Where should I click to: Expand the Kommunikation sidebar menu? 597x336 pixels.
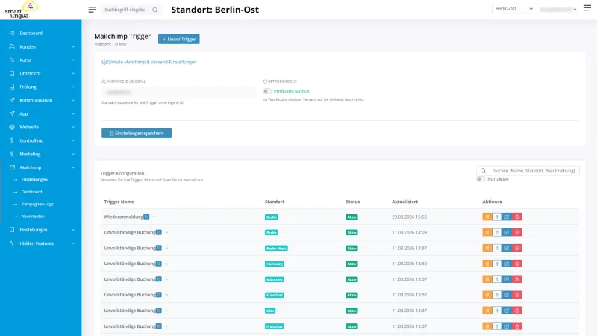coord(41,100)
